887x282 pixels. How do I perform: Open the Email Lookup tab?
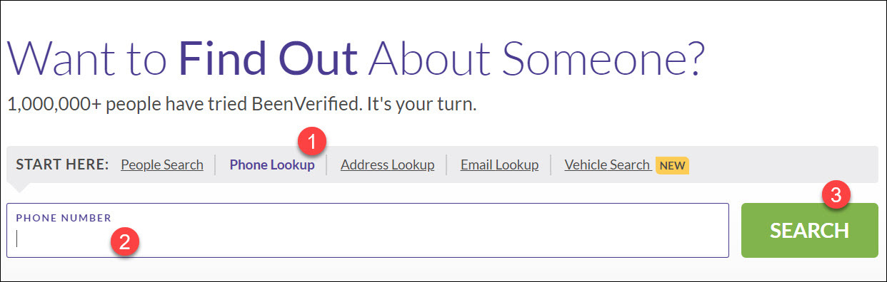(x=499, y=165)
